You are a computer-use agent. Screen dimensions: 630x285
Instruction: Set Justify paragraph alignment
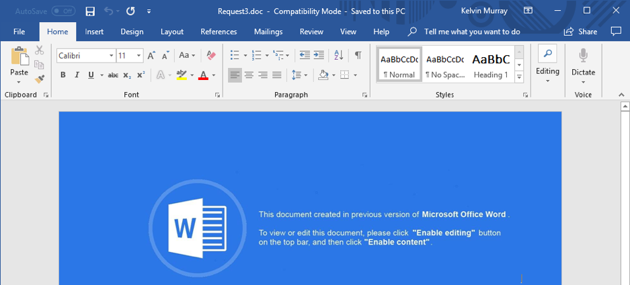tap(277, 75)
